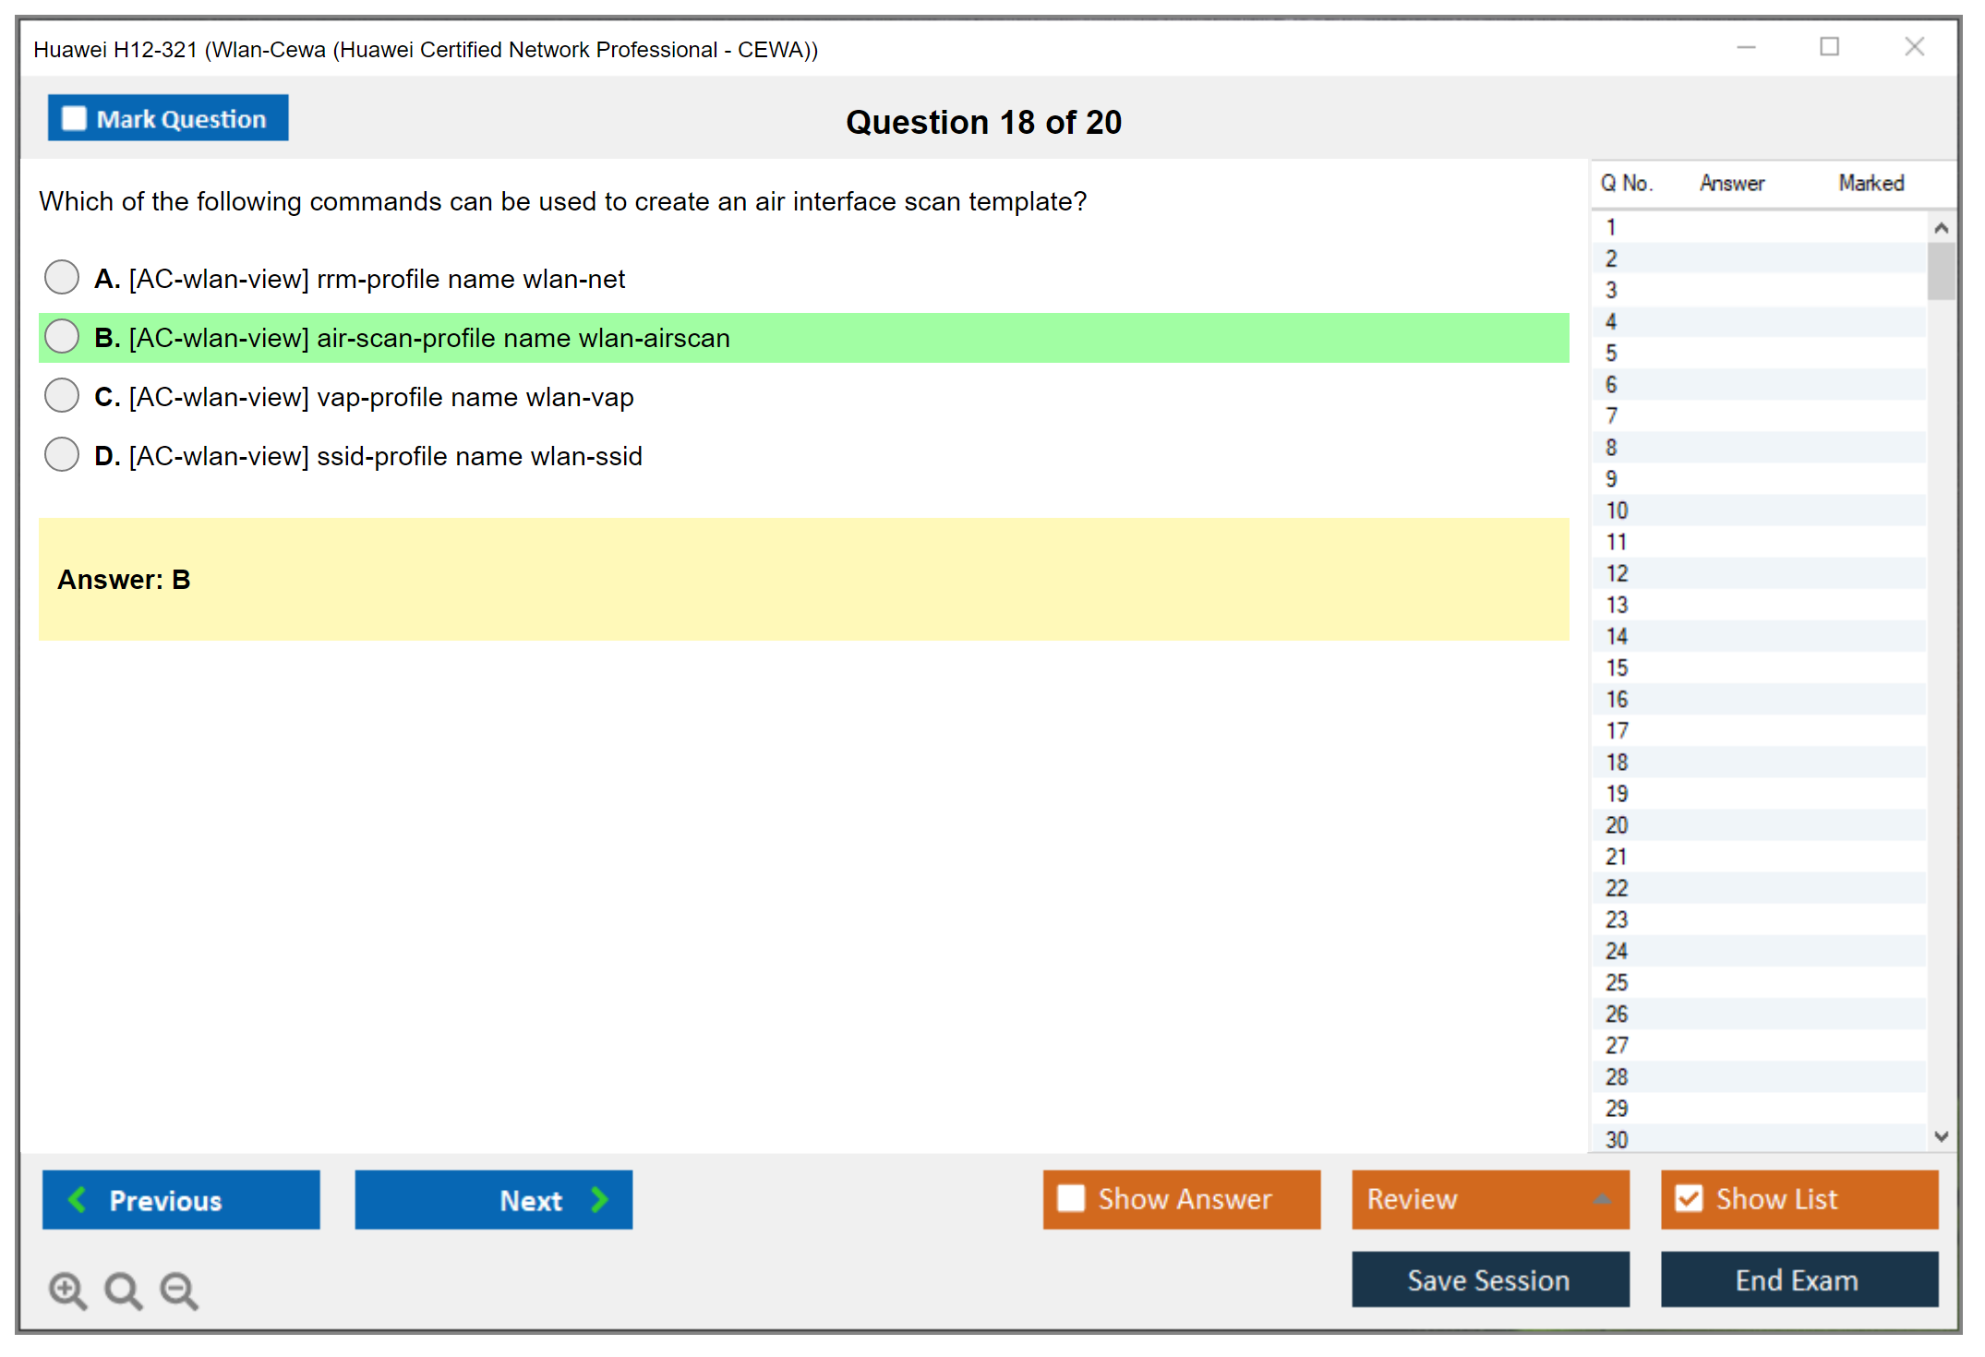Toggle the Show Answer checkbox
Screen dimensions: 1985x1357
pos(1071,1198)
